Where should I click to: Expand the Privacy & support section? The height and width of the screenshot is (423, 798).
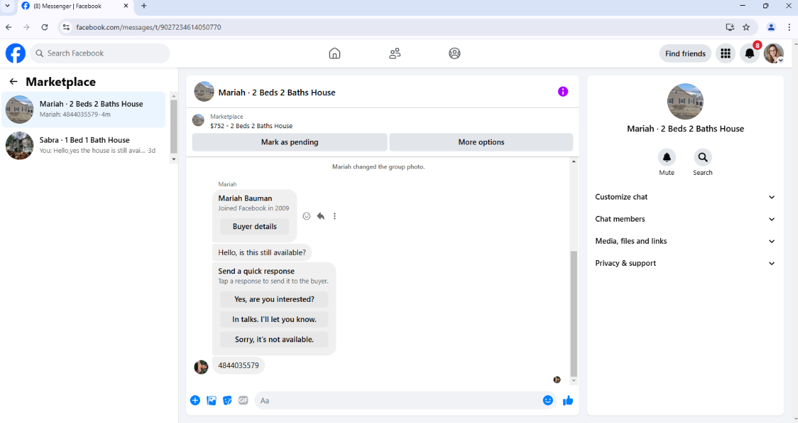pyautogui.click(x=685, y=263)
